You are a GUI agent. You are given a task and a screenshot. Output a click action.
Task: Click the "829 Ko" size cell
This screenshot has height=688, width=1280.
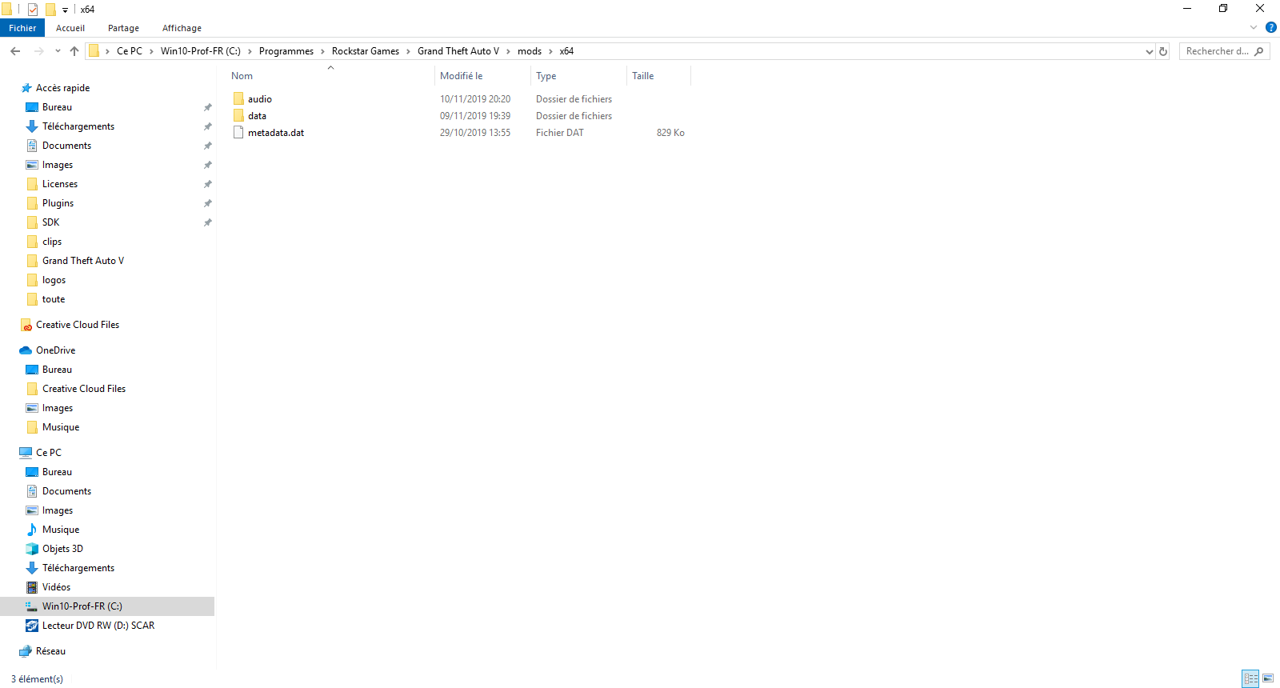[x=670, y=133]
